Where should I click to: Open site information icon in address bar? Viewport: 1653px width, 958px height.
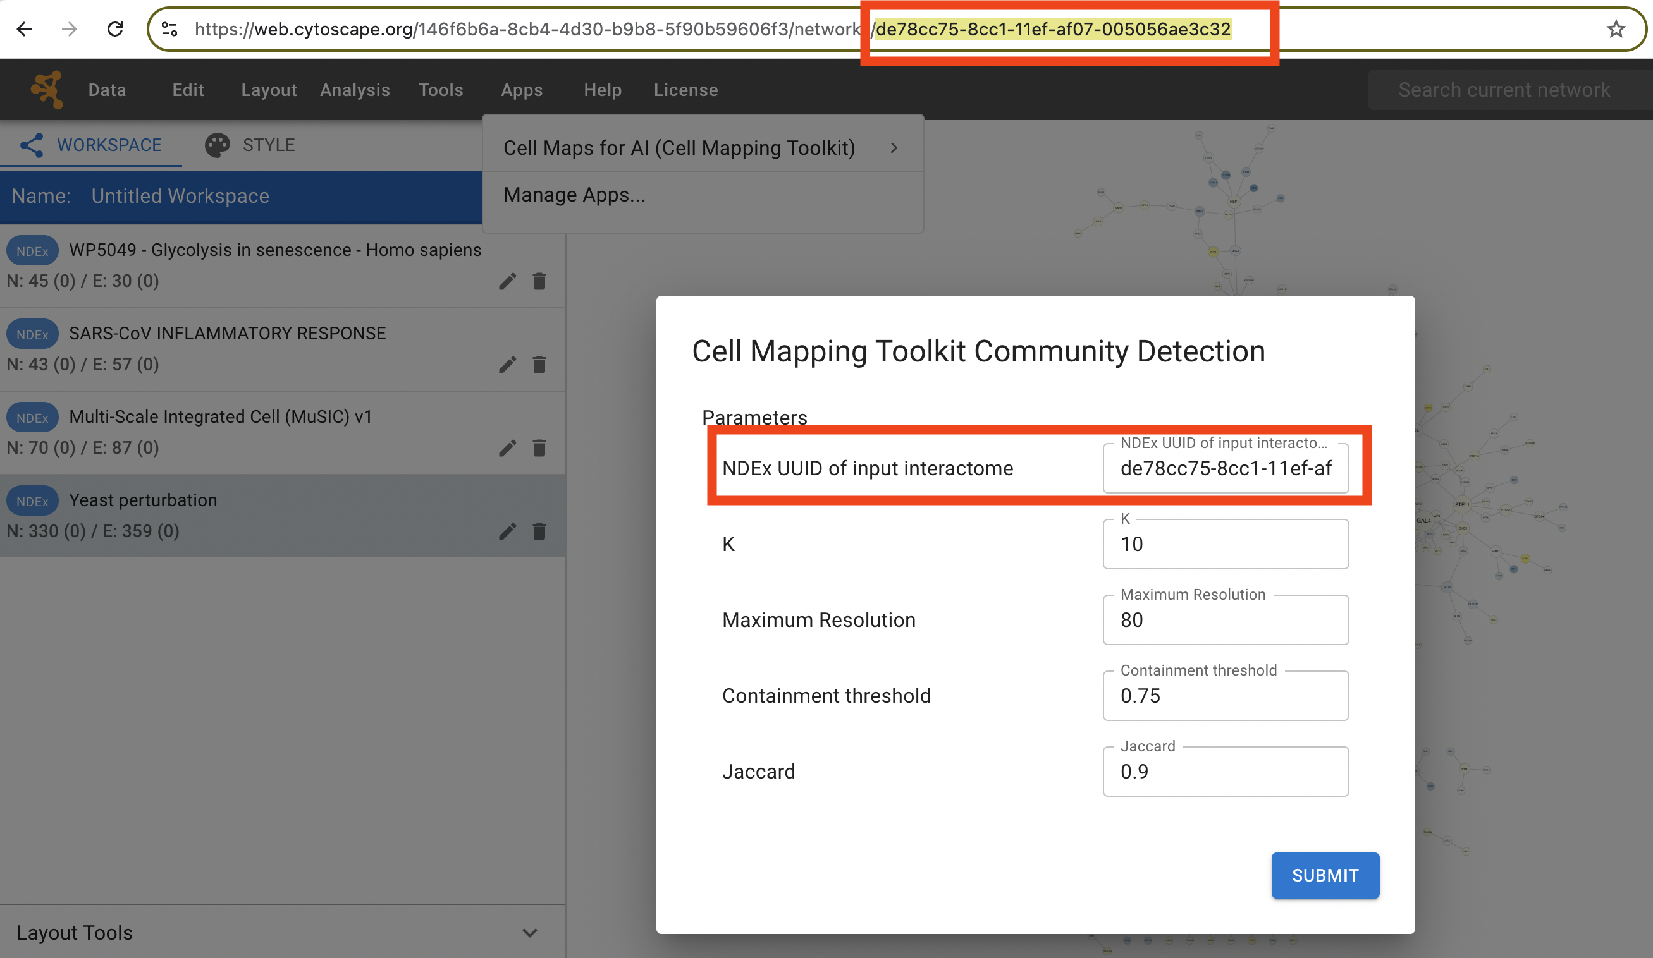point(169,29)
